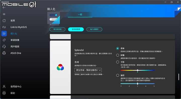Click the color temperature rainbow slider handle
Screen dimensions: 181x99
[x=138, y=70]
